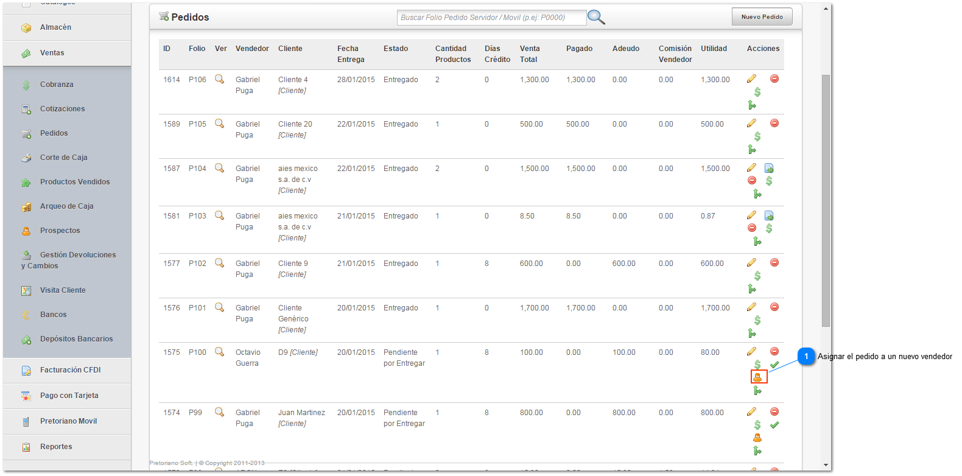Click the scrollbar down arrow

[826, 465]
